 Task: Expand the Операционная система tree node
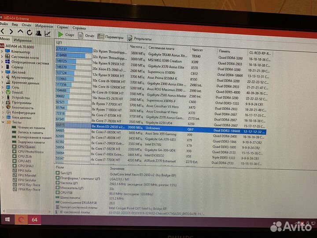point(2,62)
